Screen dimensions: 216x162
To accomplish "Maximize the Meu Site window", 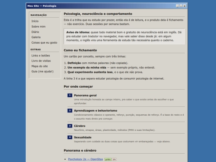I will [x=181, y=6].
